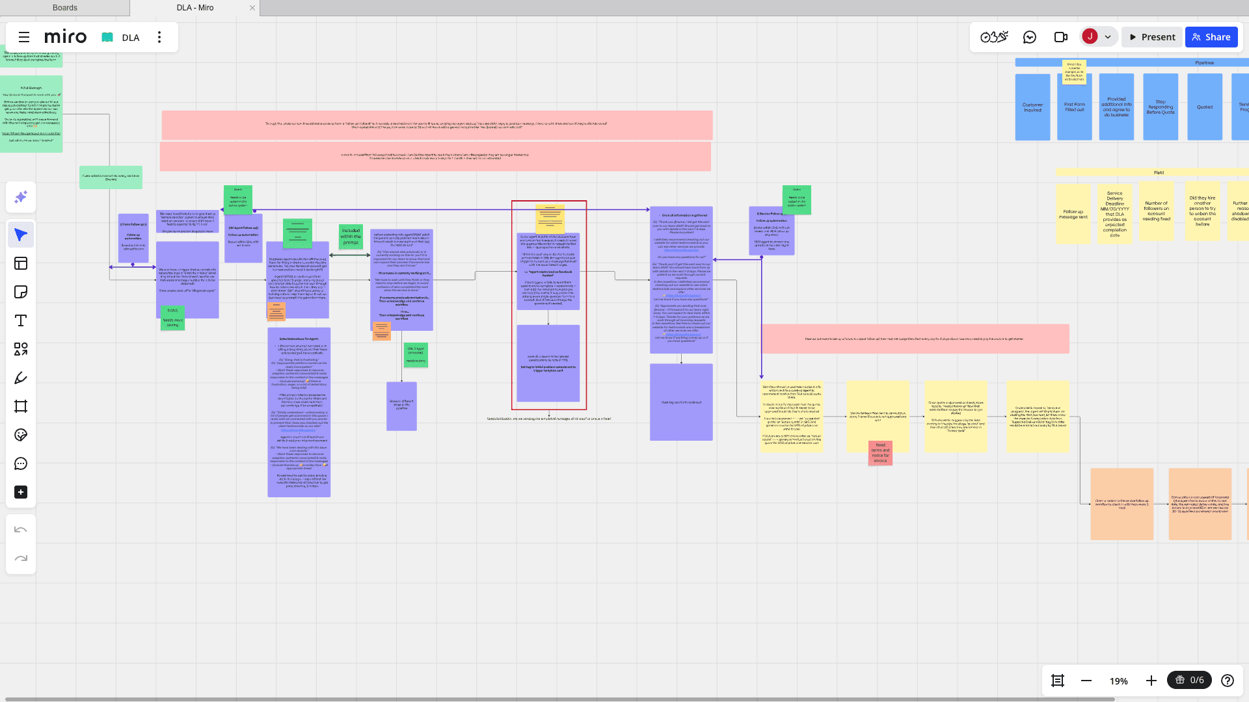Click the horizontal scrollbar at the bottom
The width and height of the screenshot is (1249, 702).
[x=559, y=699]
